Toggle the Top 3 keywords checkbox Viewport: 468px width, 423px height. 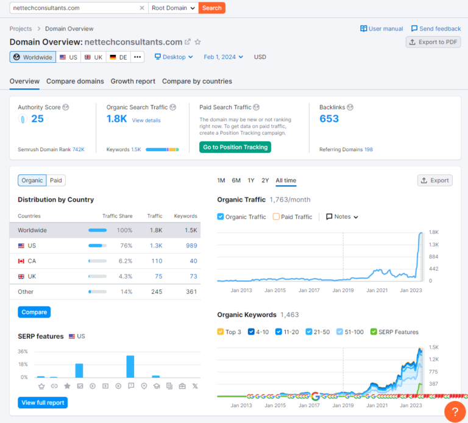click(x=221, y=332)
